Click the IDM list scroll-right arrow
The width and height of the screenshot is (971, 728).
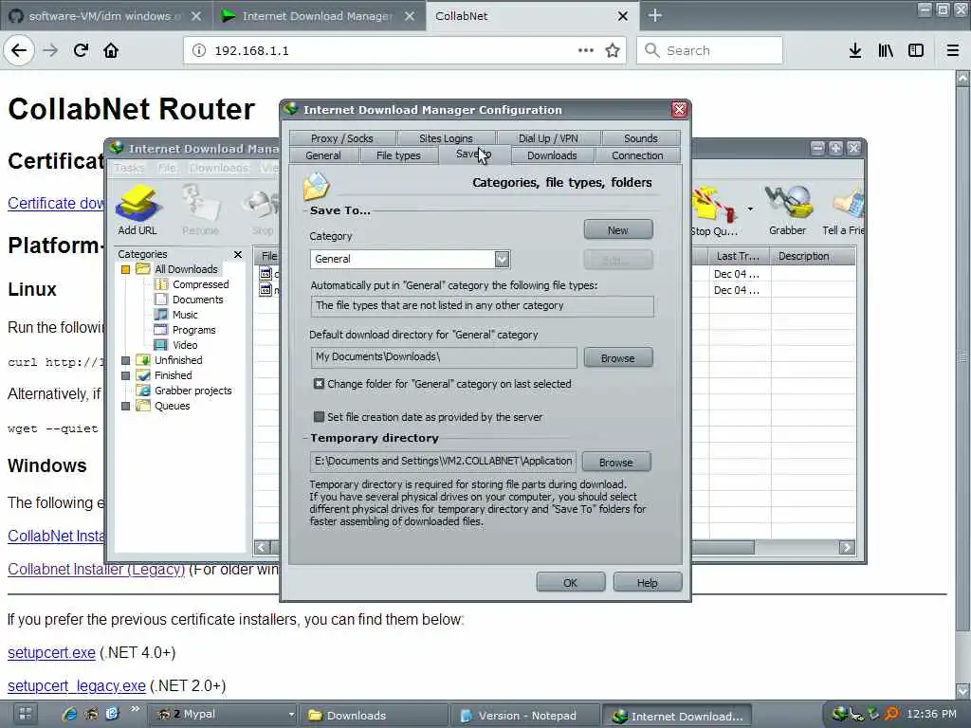tap(847, 547)
